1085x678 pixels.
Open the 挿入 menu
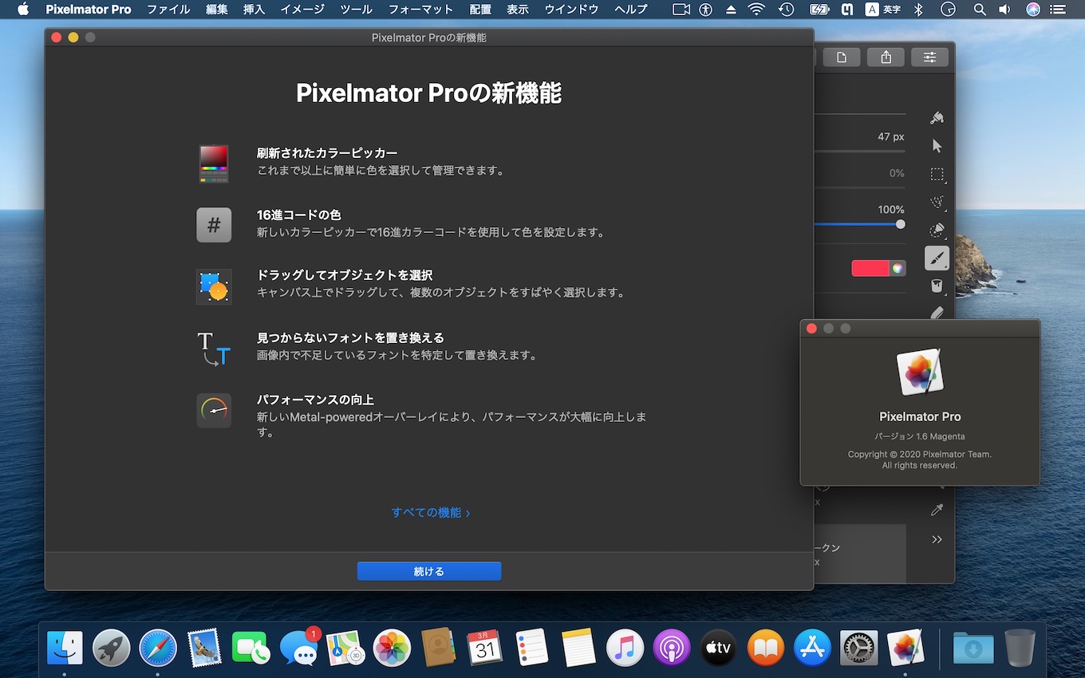point(254,10)
